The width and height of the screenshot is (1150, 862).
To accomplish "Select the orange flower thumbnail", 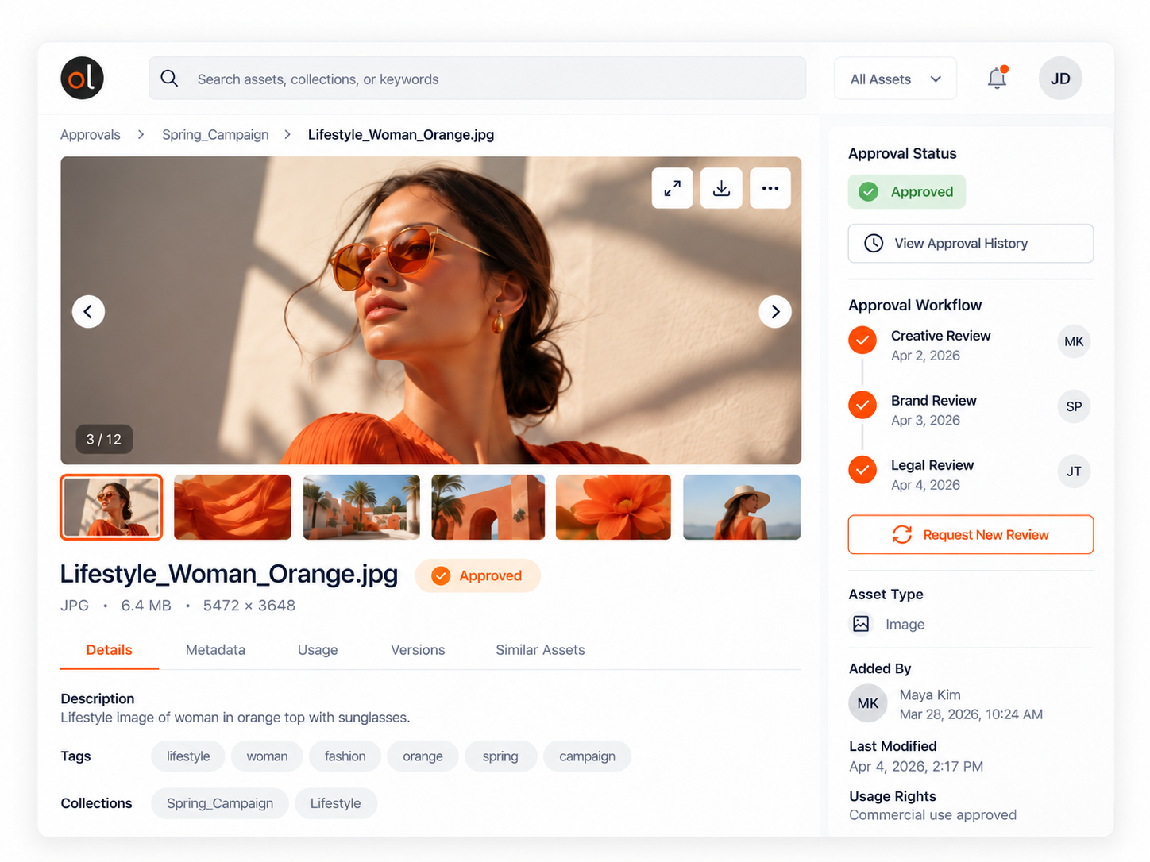I will click(613, 507).
